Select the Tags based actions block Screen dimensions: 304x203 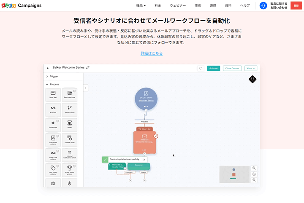(53, 170)
